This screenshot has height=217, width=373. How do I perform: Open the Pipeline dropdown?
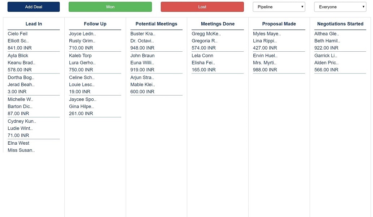[x=279, y=7]
